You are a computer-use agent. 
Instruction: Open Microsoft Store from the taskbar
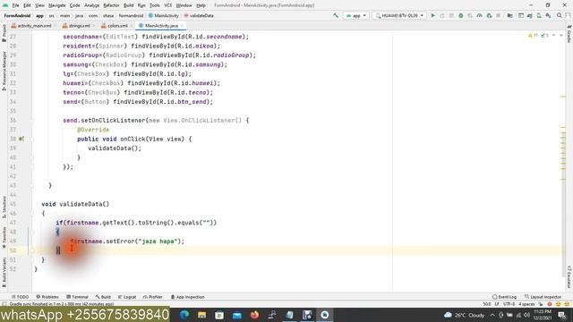219,315
